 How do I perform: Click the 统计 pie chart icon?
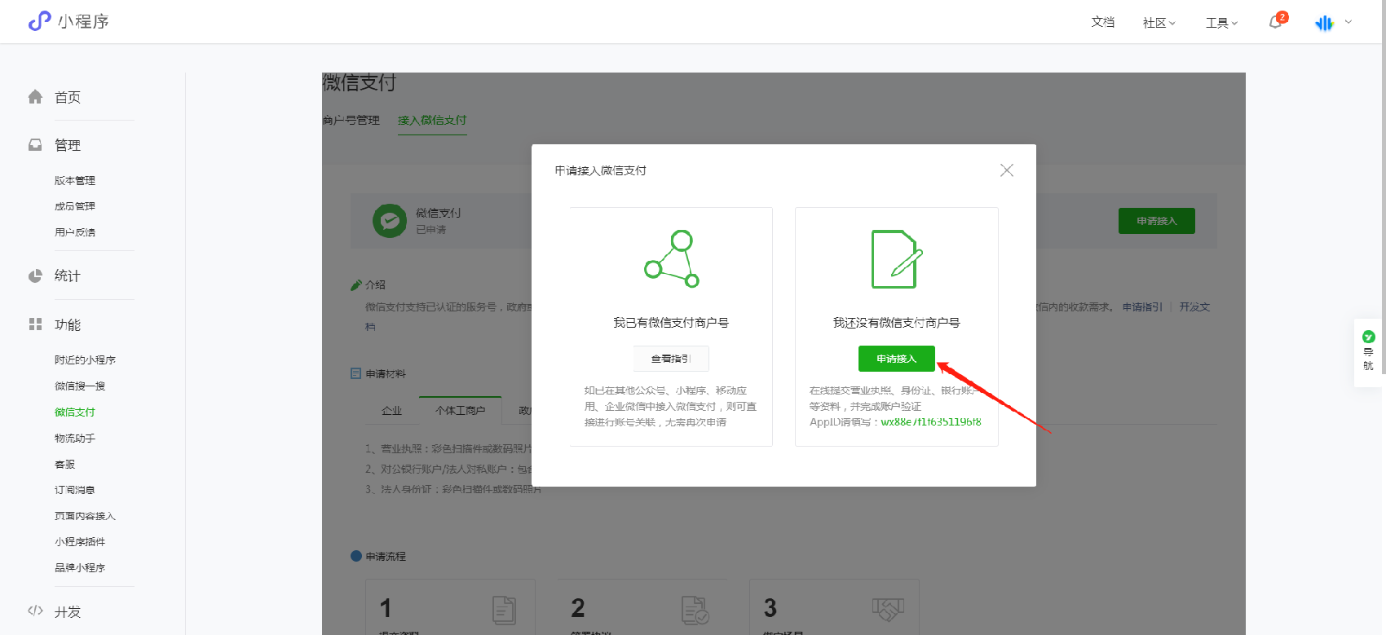coord(35,276)
